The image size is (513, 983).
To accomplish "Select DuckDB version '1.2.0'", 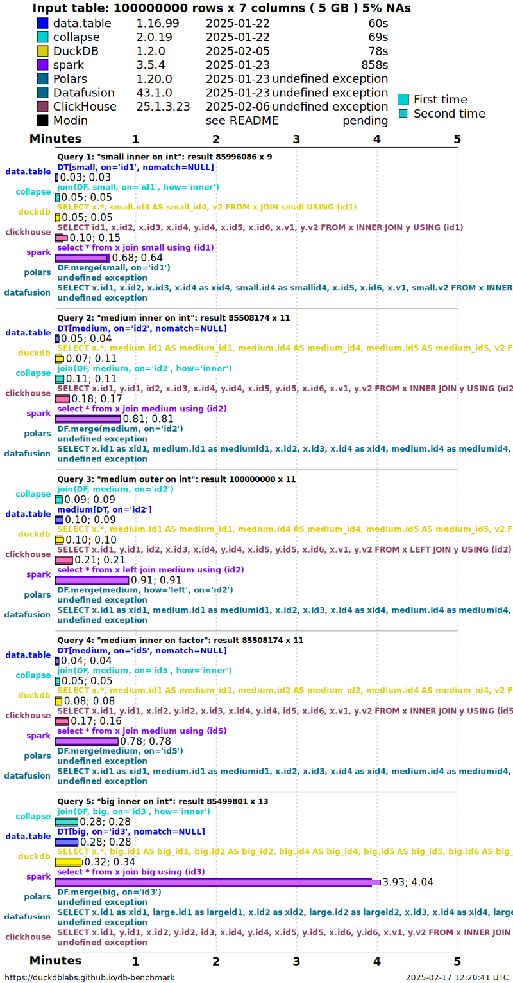I will click(151, 51).
